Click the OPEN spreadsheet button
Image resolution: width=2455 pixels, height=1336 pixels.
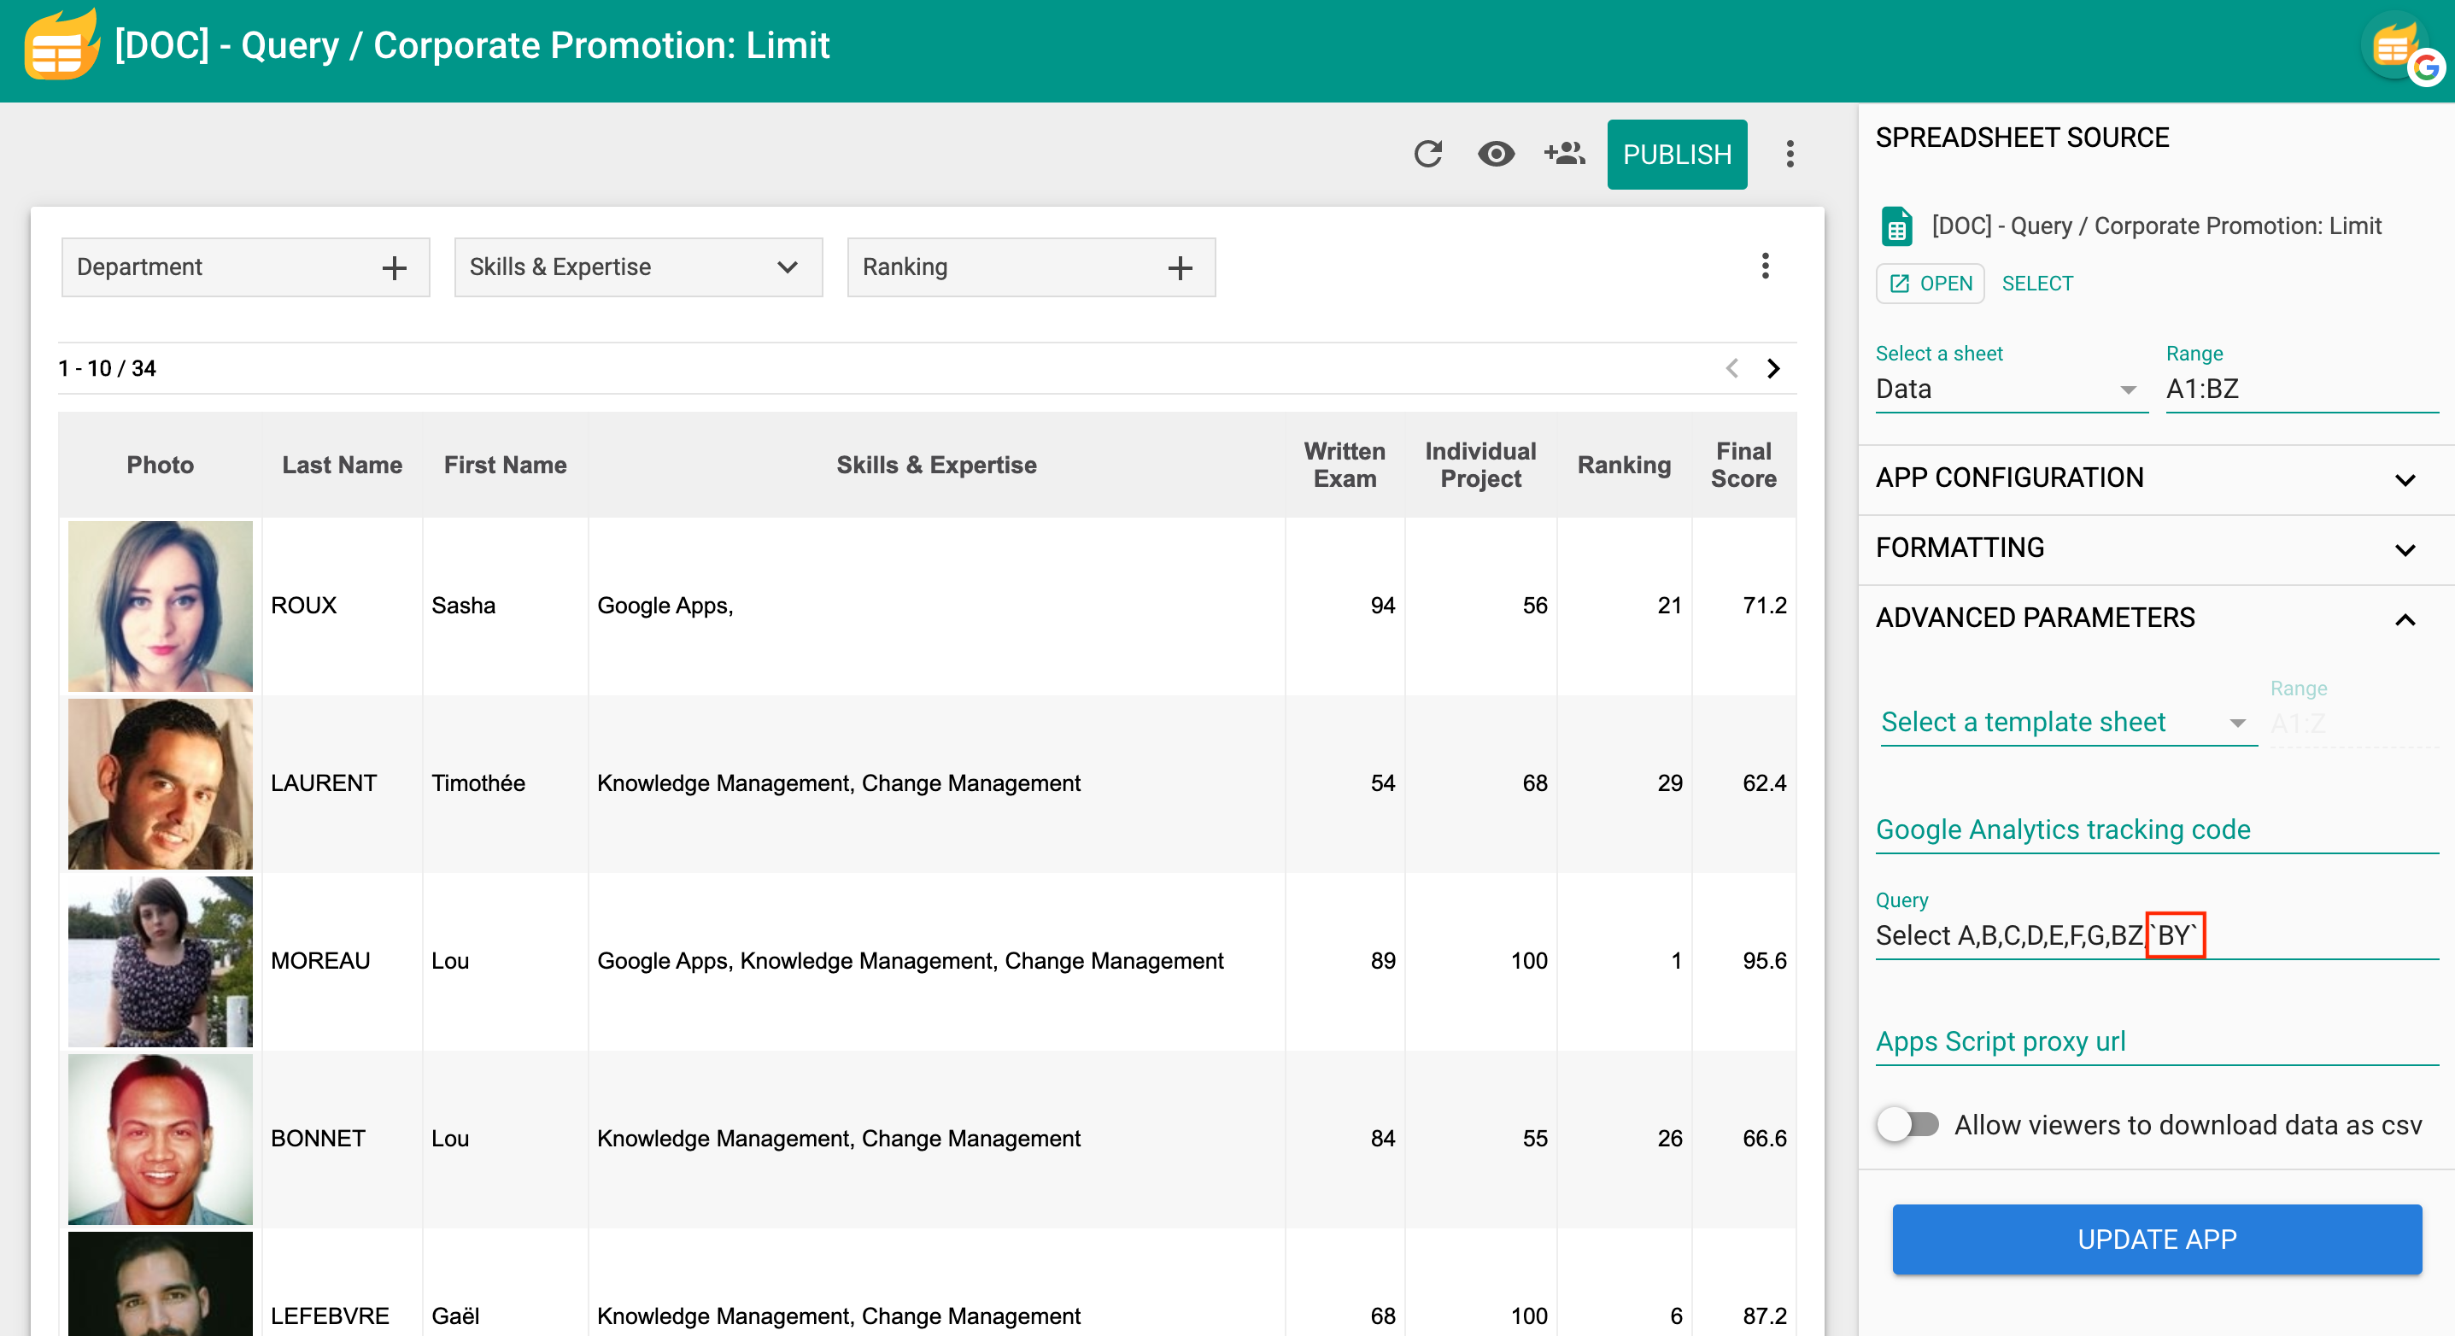(1930, 283)
